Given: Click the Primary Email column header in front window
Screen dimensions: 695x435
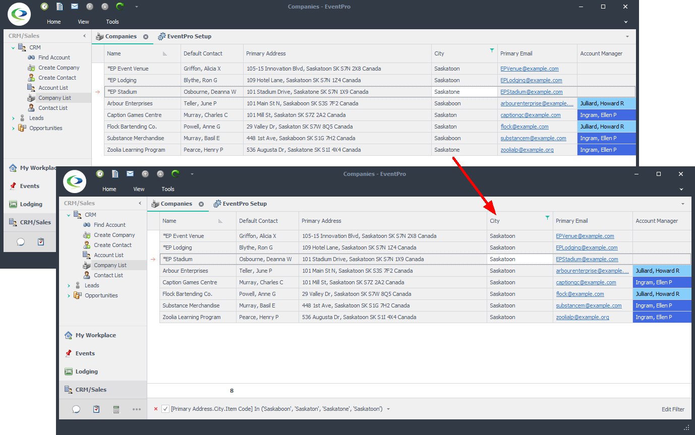Looking at the screenshot, I should click(593, 221).
